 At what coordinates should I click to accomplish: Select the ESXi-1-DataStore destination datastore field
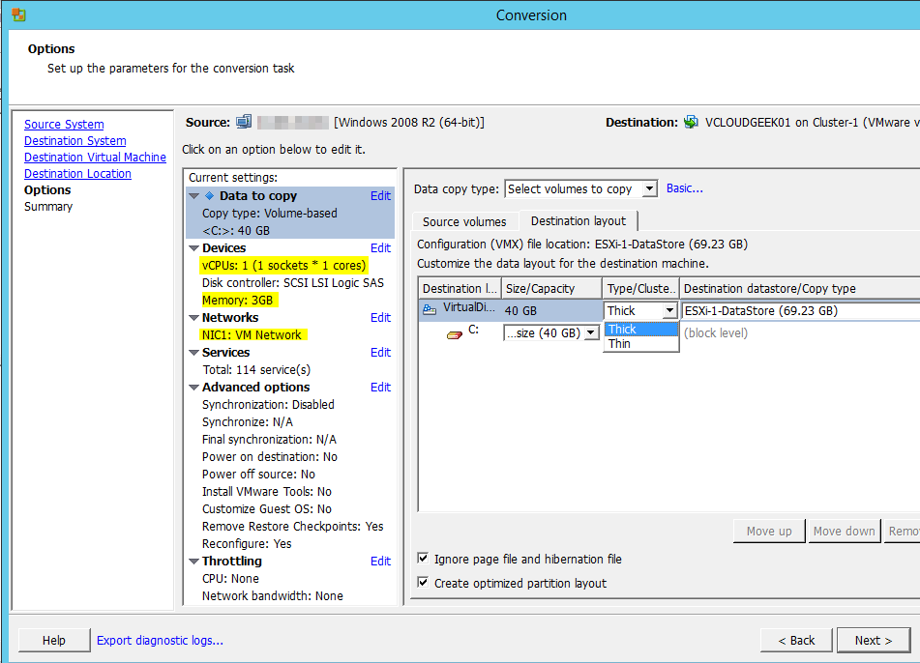tap(800, 310)
